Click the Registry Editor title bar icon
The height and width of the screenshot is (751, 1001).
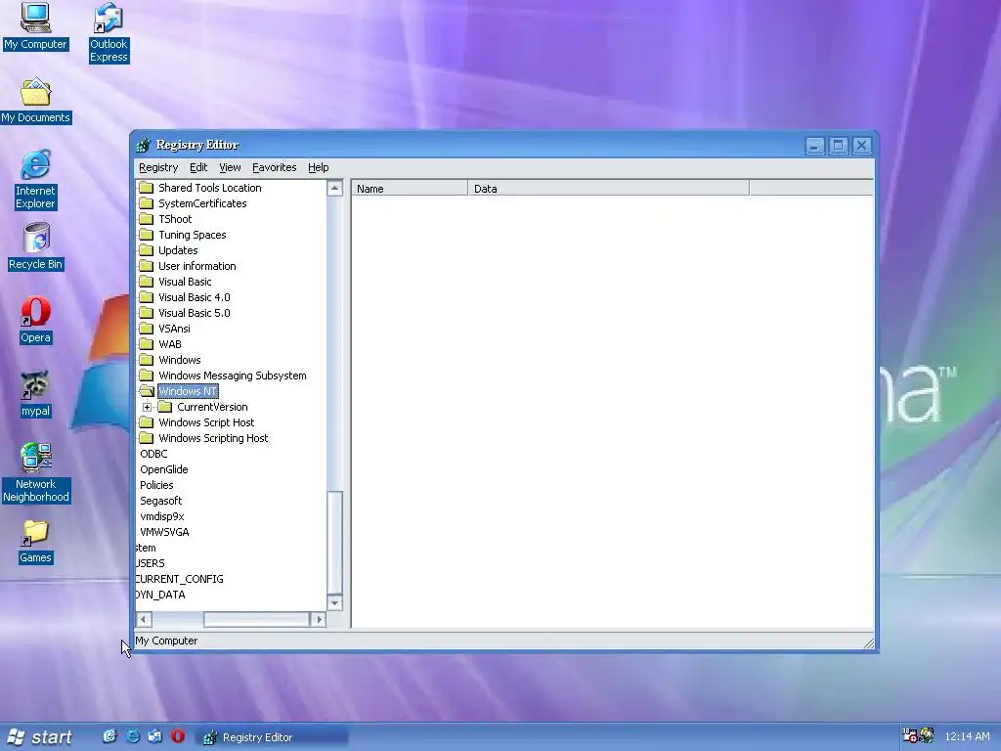pos(143,145)
